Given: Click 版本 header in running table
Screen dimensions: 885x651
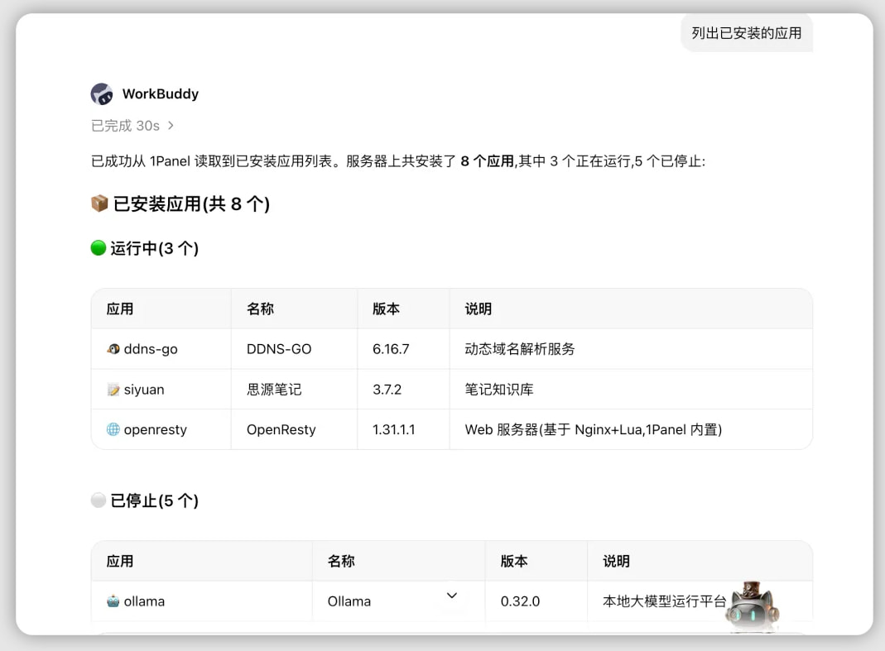Looking at the screenshot, I should pos(386,309).
